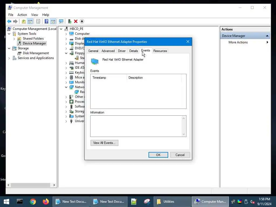
Task: Switch to the Resources tab
Action: [160, 51]
